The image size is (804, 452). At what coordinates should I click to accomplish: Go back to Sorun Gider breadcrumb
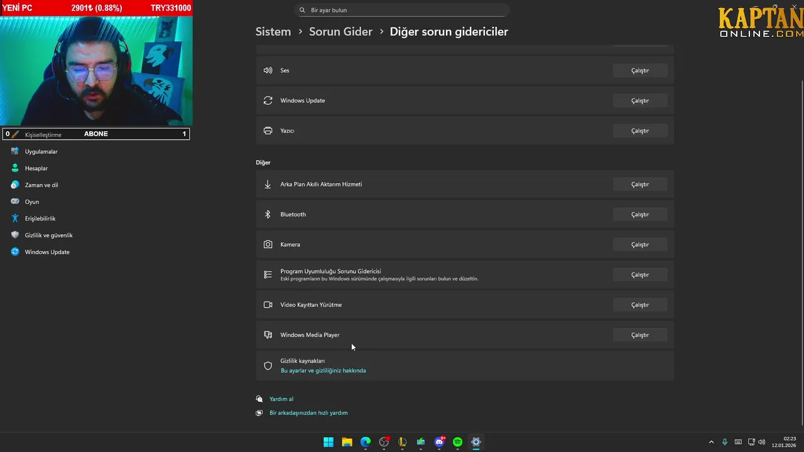(x=340, y=31)
